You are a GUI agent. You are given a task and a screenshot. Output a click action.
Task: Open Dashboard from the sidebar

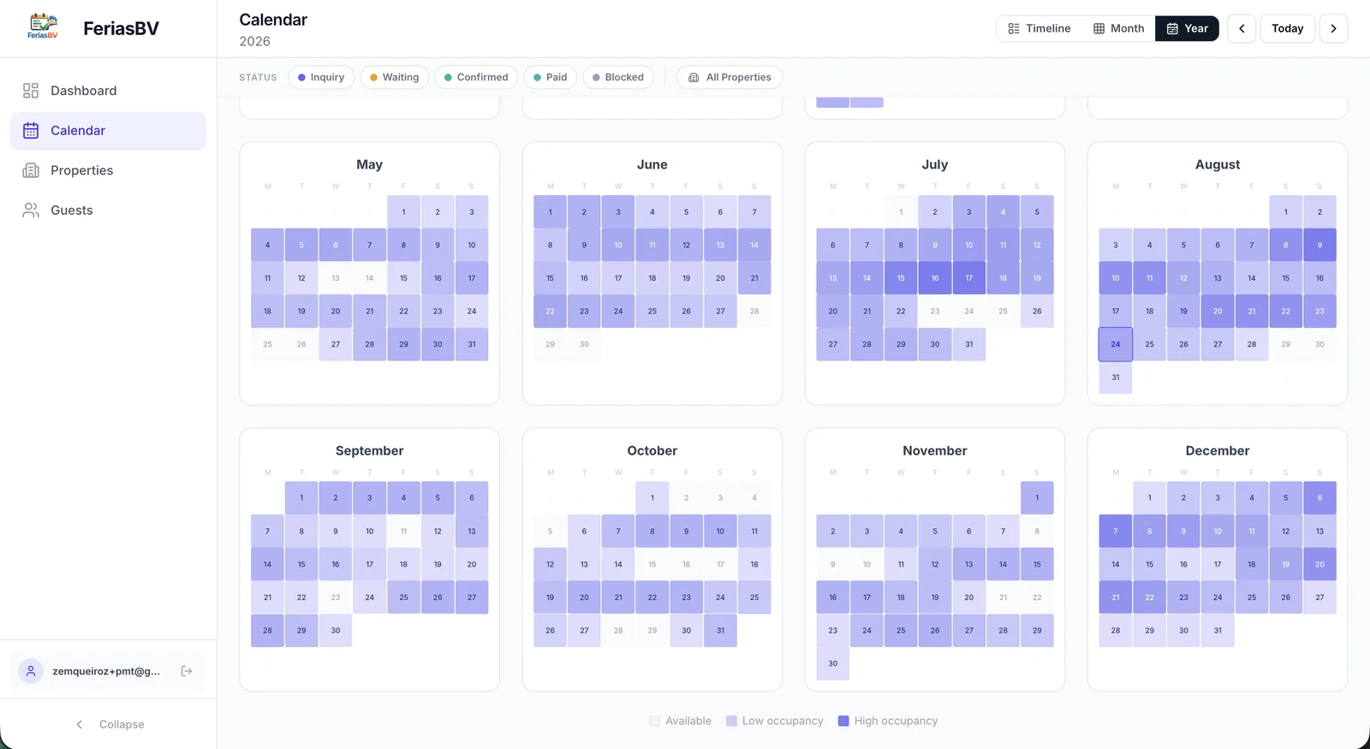pos(108,91)
